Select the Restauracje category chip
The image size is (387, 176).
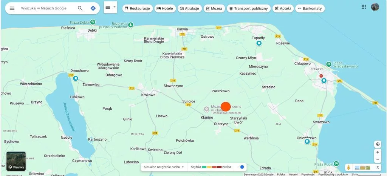click(137, 8)
